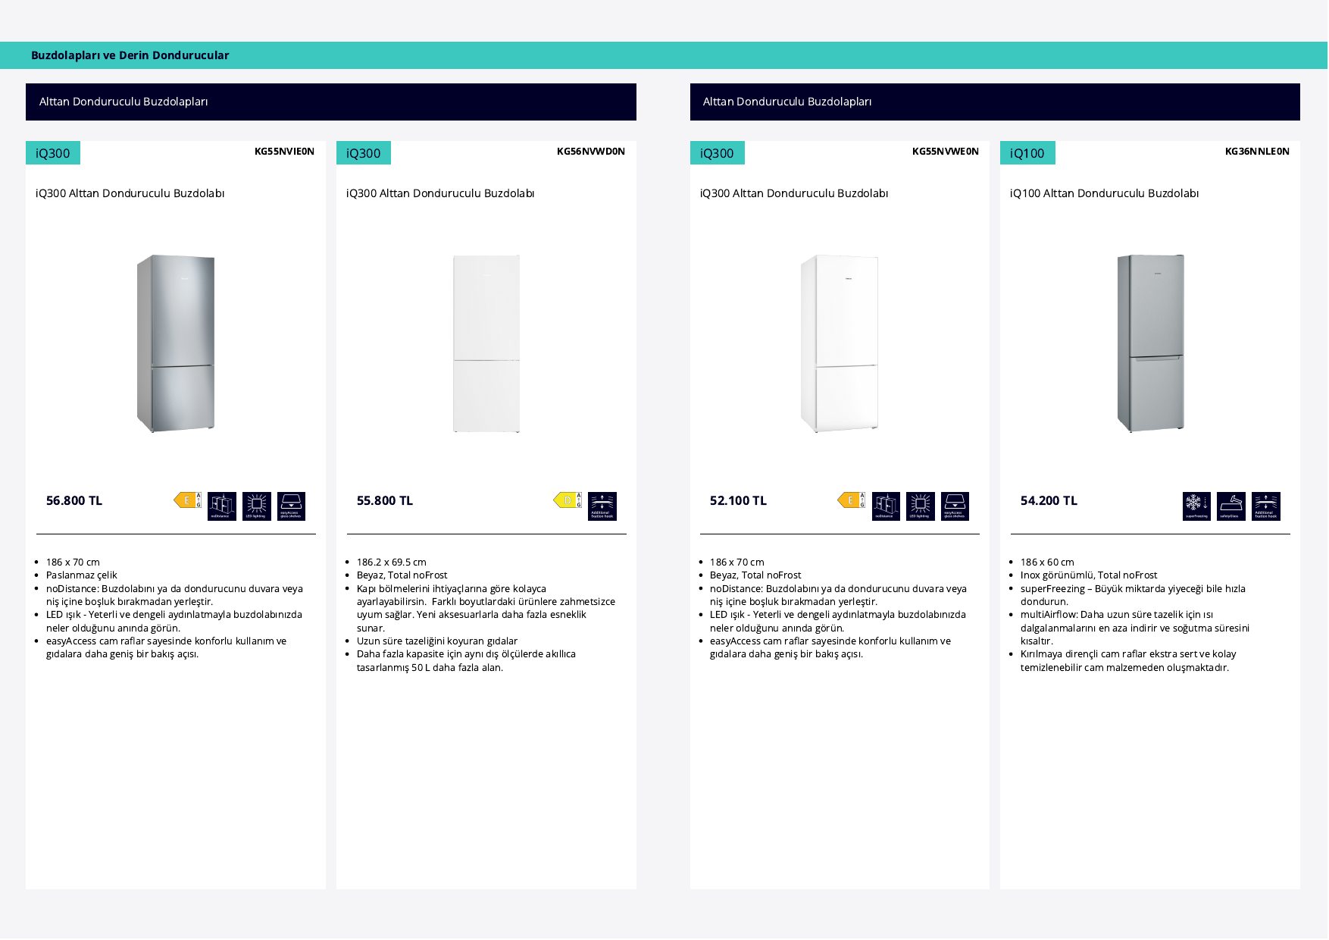1329x940 pixels.
Task: Click the right 'Alttan Donduruculu Buzdolapları' section header
Action: point(787,102)
